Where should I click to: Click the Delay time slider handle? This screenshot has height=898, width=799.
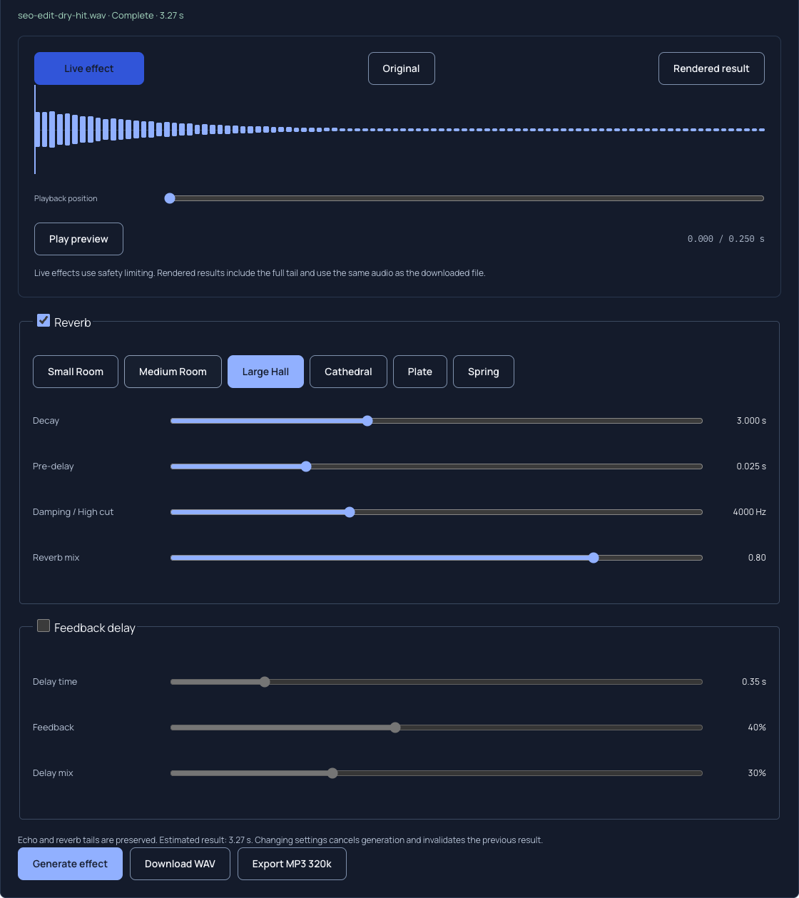[x=265, y=682]
